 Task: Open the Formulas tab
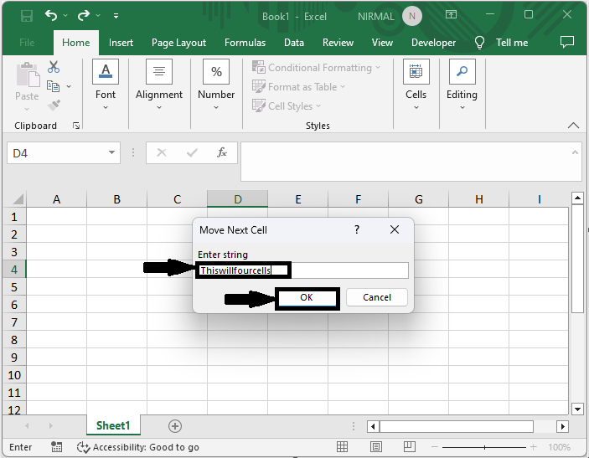click(x=245, y=43)
